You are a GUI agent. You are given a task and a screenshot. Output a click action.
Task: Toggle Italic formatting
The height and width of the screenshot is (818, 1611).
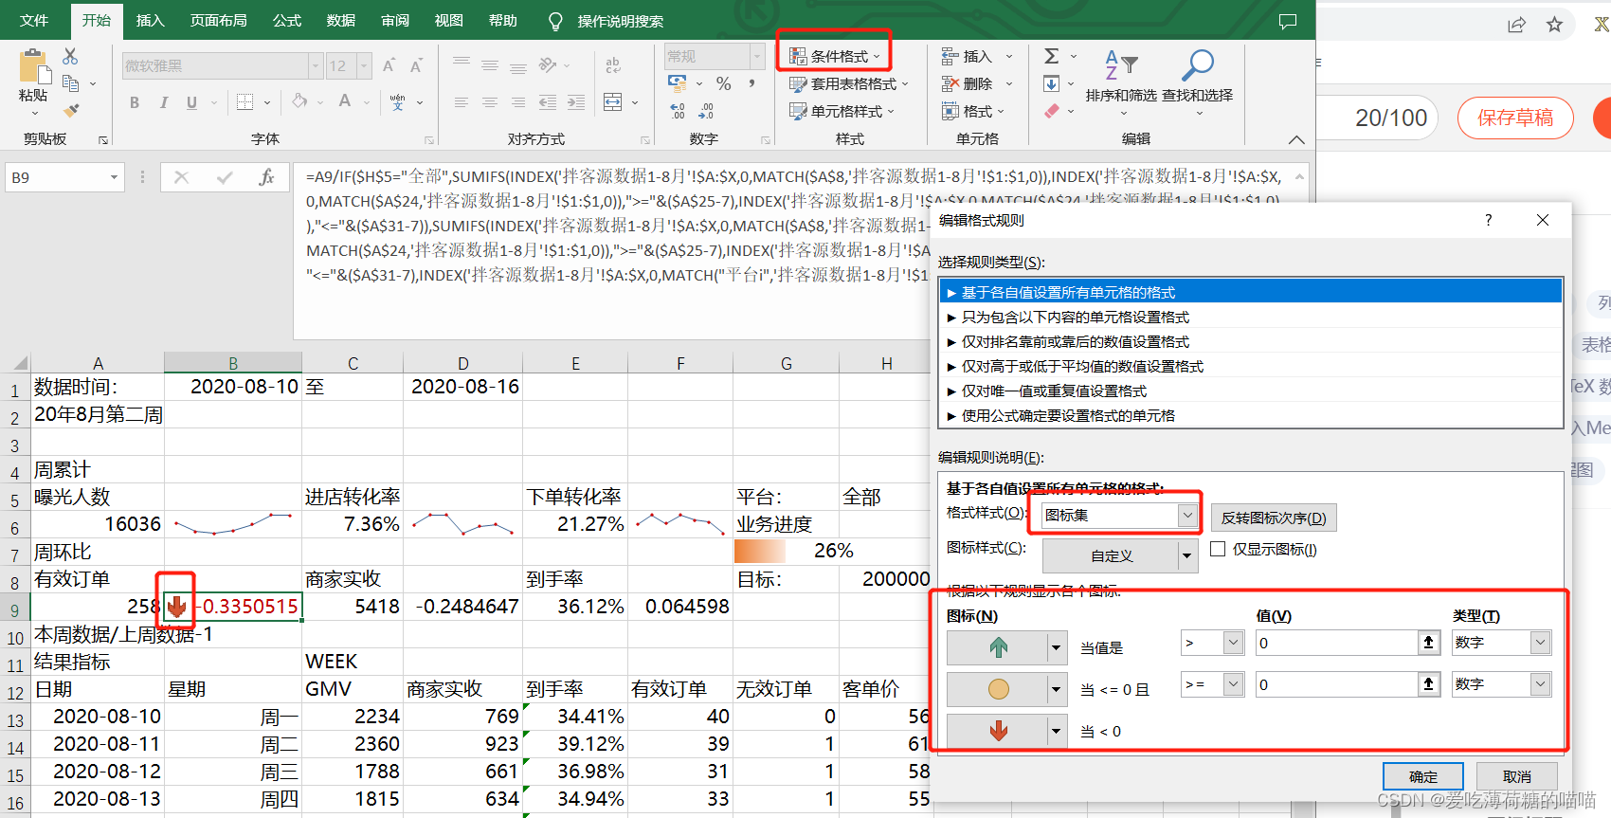pyautogui.click(x=163, y=102)
